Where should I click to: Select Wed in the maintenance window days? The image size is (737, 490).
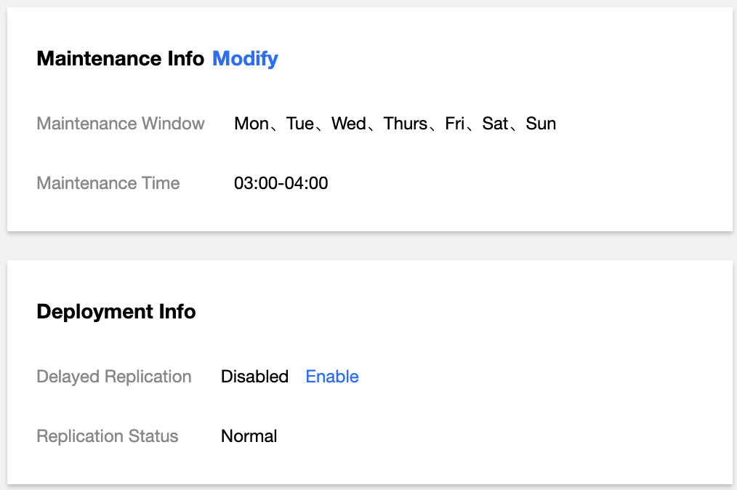(349, 124)
